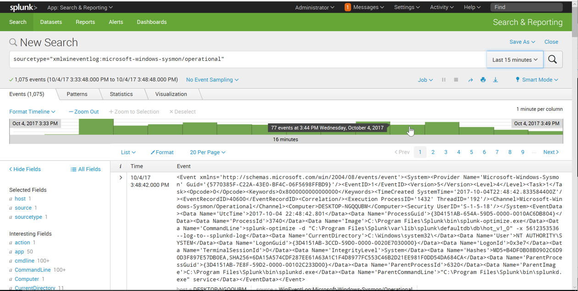Screen dimensions: 578x291
Task: Open 20 Per Page dropdown
Action: point(207,152)
